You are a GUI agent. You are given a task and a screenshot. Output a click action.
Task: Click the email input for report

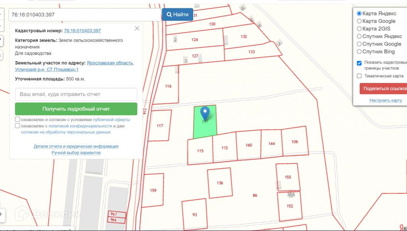pos(76,94)
